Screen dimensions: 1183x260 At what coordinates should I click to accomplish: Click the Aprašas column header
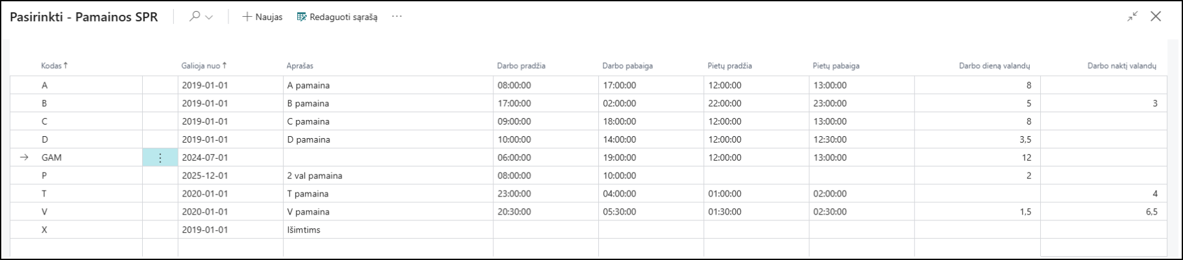click(300, 65)
